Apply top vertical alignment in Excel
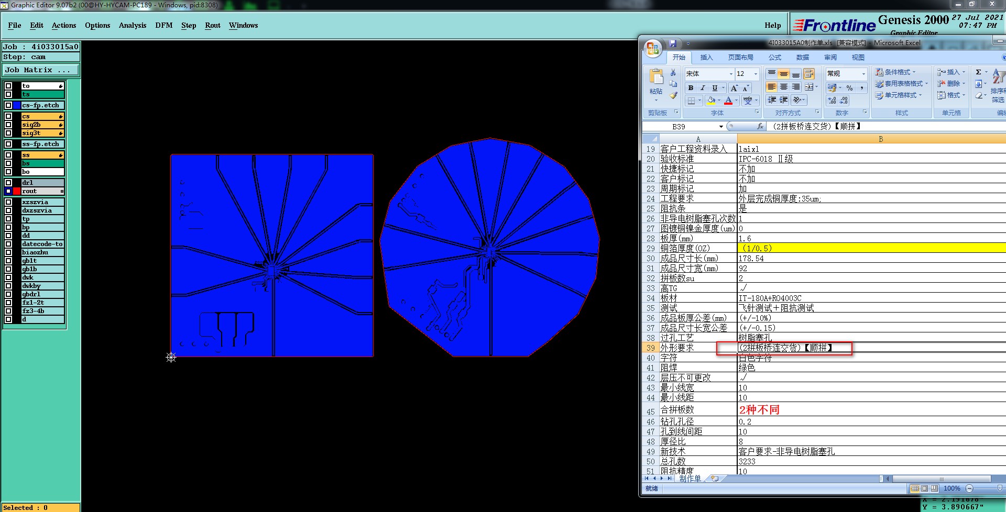Viewport: 1006px width, 512px height. point(772,74)
